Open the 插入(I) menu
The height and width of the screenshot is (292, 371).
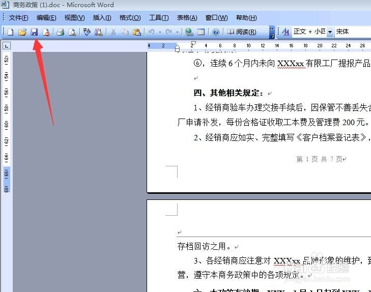coord(102,18)
